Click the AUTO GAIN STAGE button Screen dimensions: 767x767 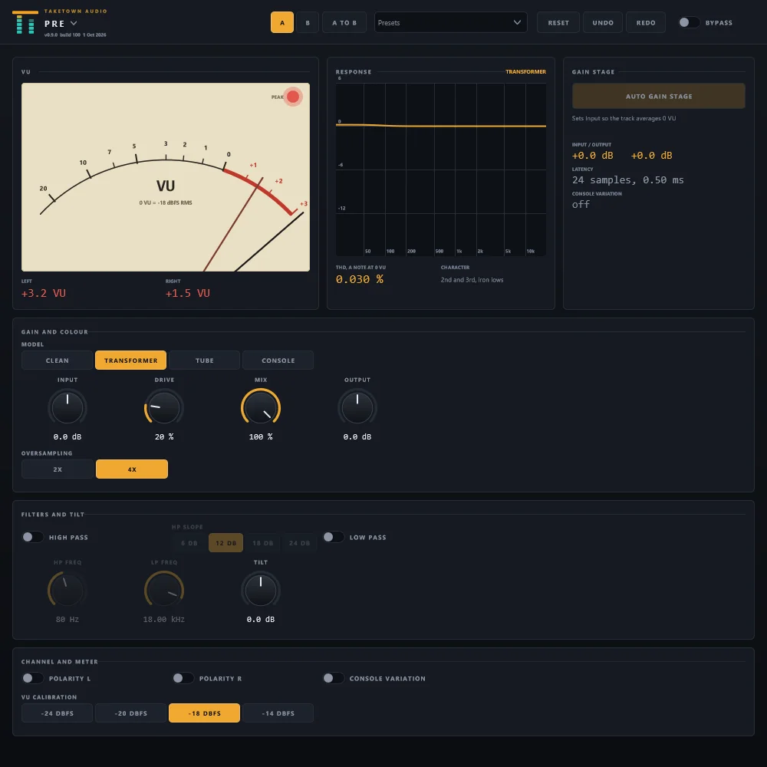[x=658, y=97]
